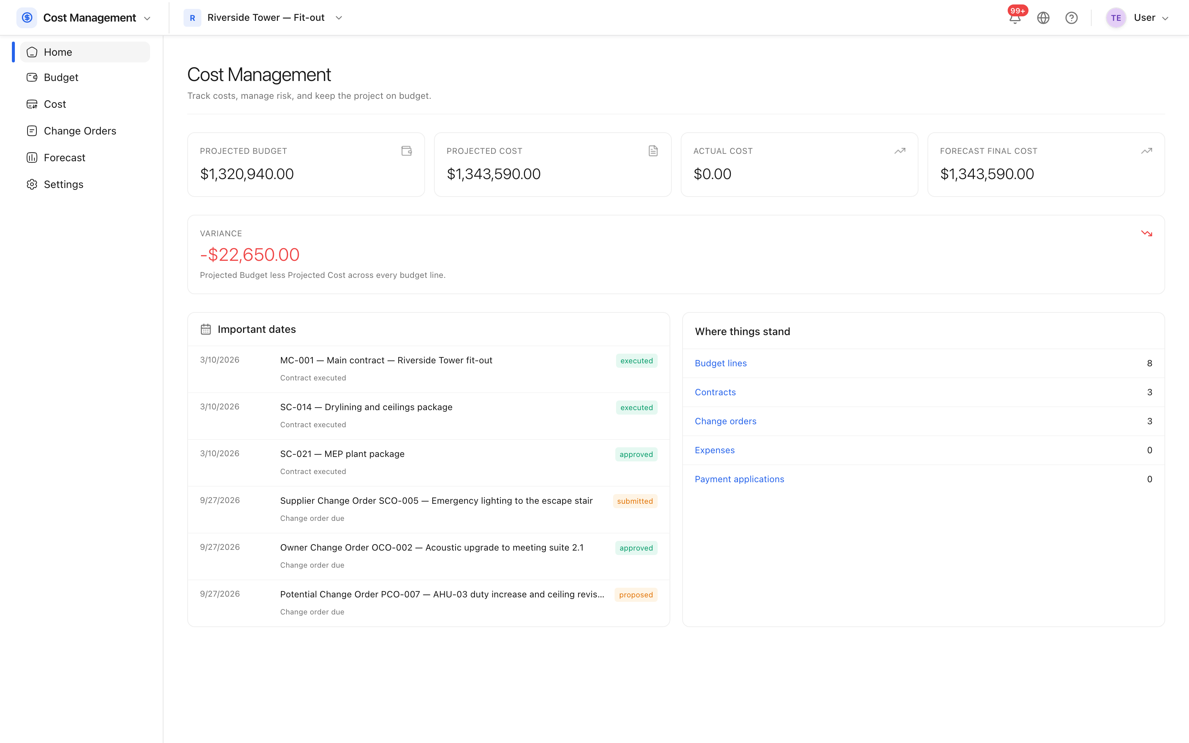Click the Forecast Final Cost $1,343,590.00 value
The image size is (1189, 743).
pyautogui.click(x=986, y=174)
